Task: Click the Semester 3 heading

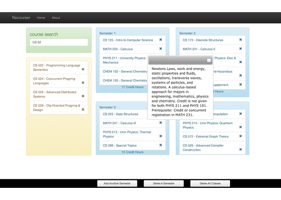Action: pyautogui.click(x=108, y=107)
